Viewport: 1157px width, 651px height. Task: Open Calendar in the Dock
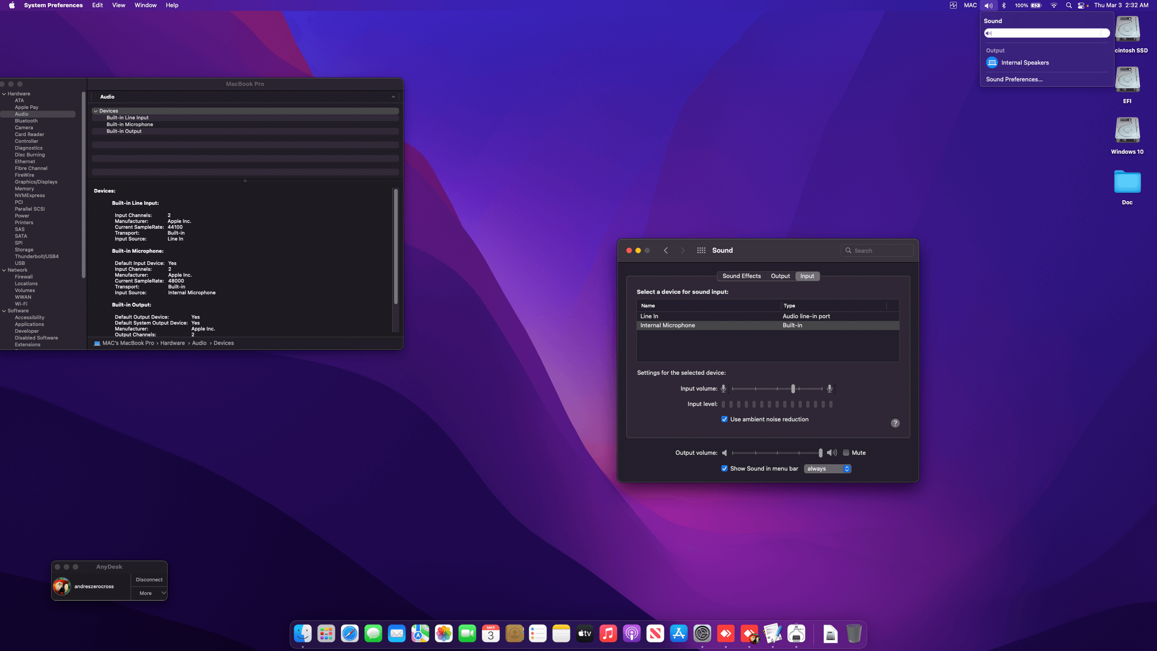tap(491, 634)
